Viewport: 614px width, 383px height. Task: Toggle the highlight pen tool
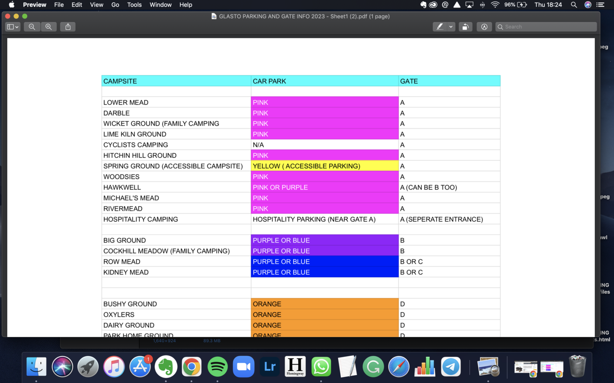[x=440, y=27]
